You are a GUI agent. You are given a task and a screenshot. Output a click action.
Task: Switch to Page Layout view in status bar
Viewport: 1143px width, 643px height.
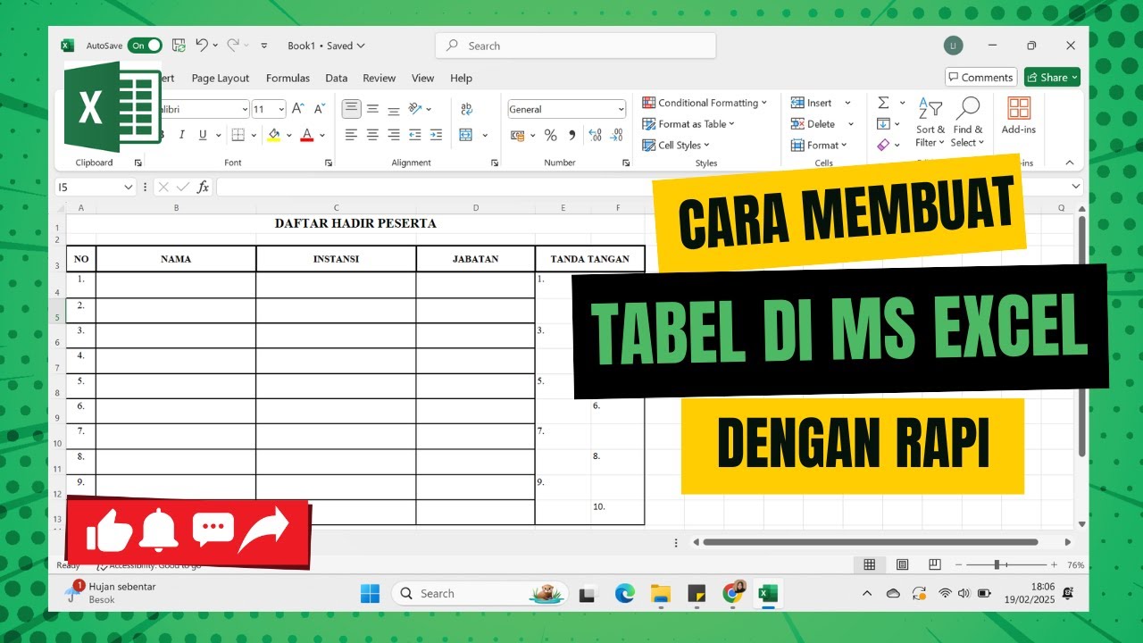[902, 564]
